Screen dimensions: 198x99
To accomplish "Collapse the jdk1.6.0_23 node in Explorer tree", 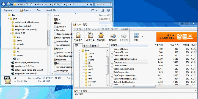I will 10,33.
